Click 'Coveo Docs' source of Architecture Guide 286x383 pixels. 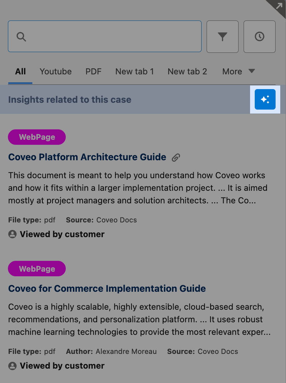click(116, 220)
